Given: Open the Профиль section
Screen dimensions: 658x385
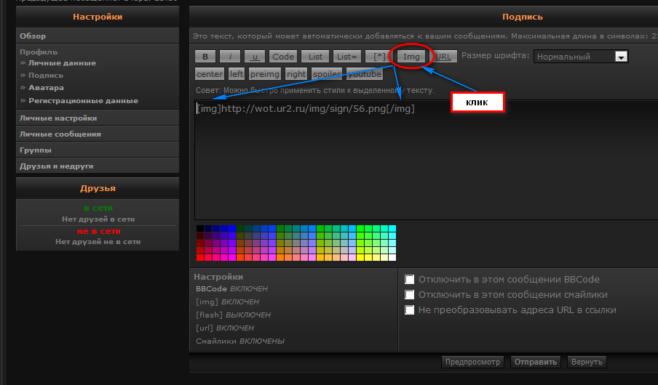Looking at the screenshot, I should click(39, 52).
